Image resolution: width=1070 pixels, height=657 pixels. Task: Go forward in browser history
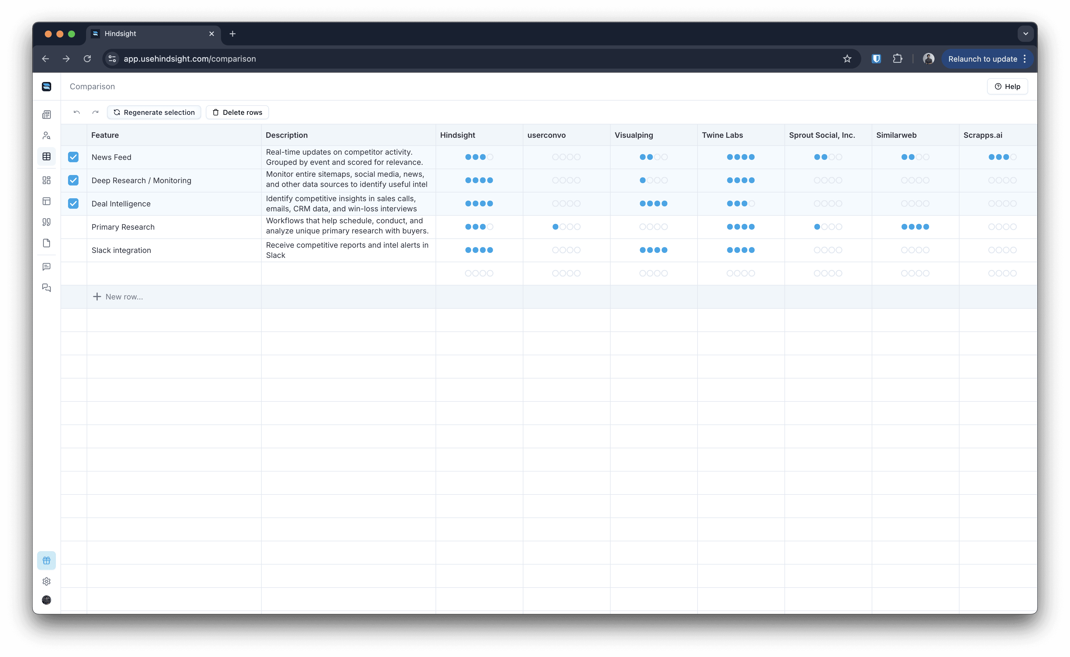66,59
